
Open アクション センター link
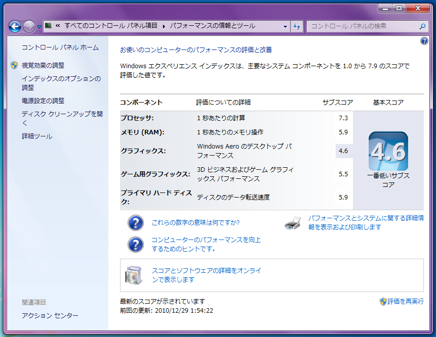50,315
